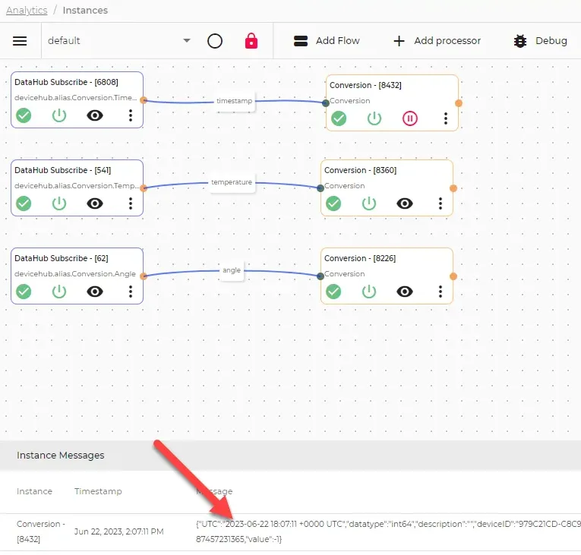Click output port of Conversion [8360]
Viewport: 581px width, 555px height.
pyautogui.click(x=453, y=188)
